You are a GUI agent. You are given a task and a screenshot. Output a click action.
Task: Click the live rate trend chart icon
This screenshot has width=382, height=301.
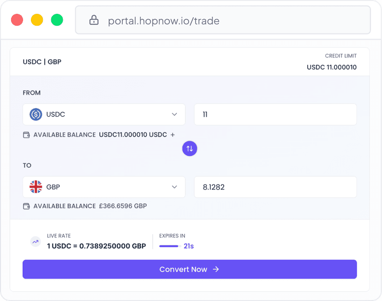pos(36,241)
